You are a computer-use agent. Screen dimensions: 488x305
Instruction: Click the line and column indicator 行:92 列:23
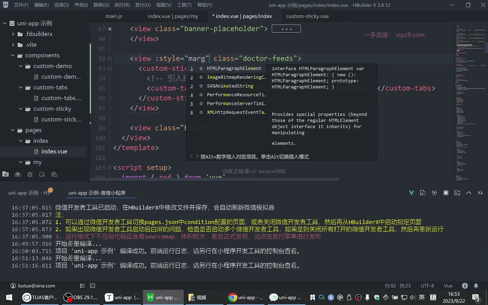tap(398, 286)
